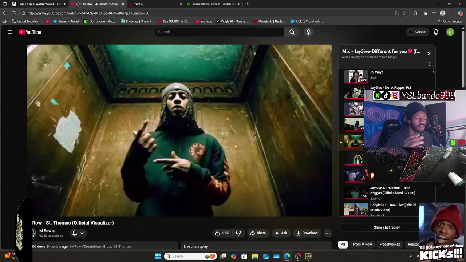Click the magnifier search button beside the YouTube search box
Viewport: 466px width, 262px height.
pos(292,32)
